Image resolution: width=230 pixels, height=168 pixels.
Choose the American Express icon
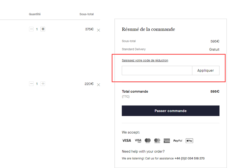[x=167, y=140]
